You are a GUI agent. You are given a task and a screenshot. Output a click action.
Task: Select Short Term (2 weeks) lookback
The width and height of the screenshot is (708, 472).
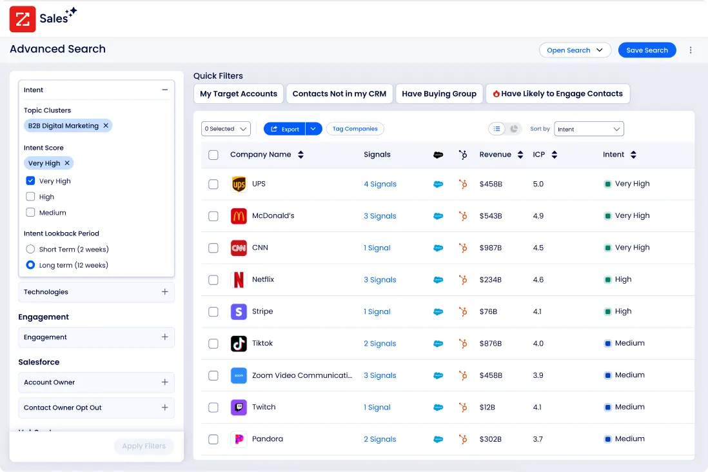click(30, 249)
